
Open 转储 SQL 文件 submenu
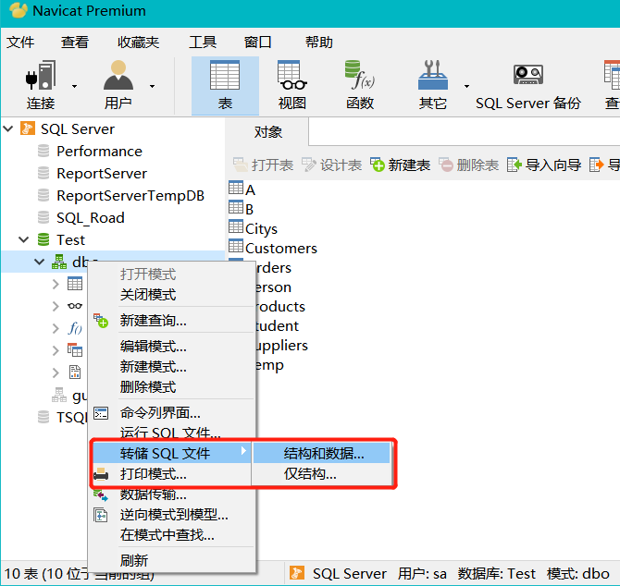[171, 453]
